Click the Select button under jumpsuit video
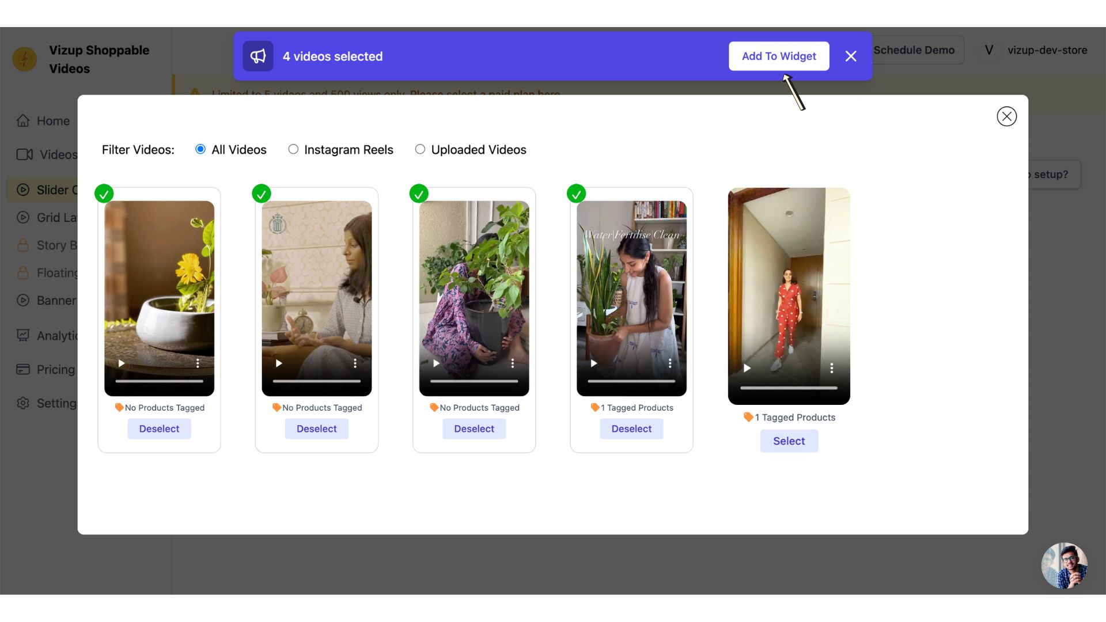The height and width of the screenshot is (622, 1106). tap(789, 441)
